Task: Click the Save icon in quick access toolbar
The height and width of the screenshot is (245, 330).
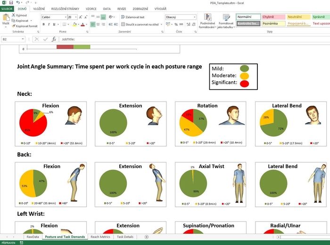Action: pos(11,3)
